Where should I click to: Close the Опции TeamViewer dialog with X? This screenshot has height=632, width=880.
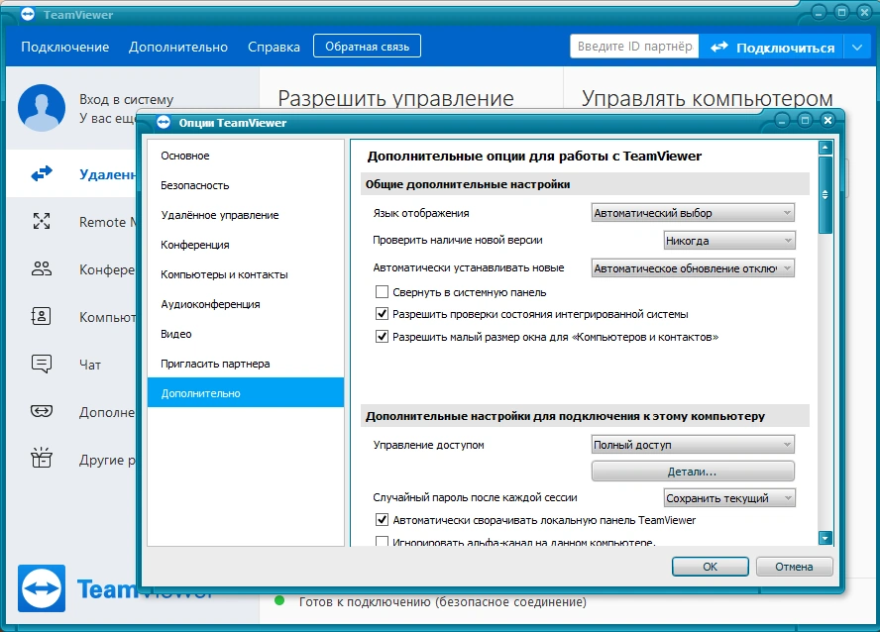[x=827, y=120]
